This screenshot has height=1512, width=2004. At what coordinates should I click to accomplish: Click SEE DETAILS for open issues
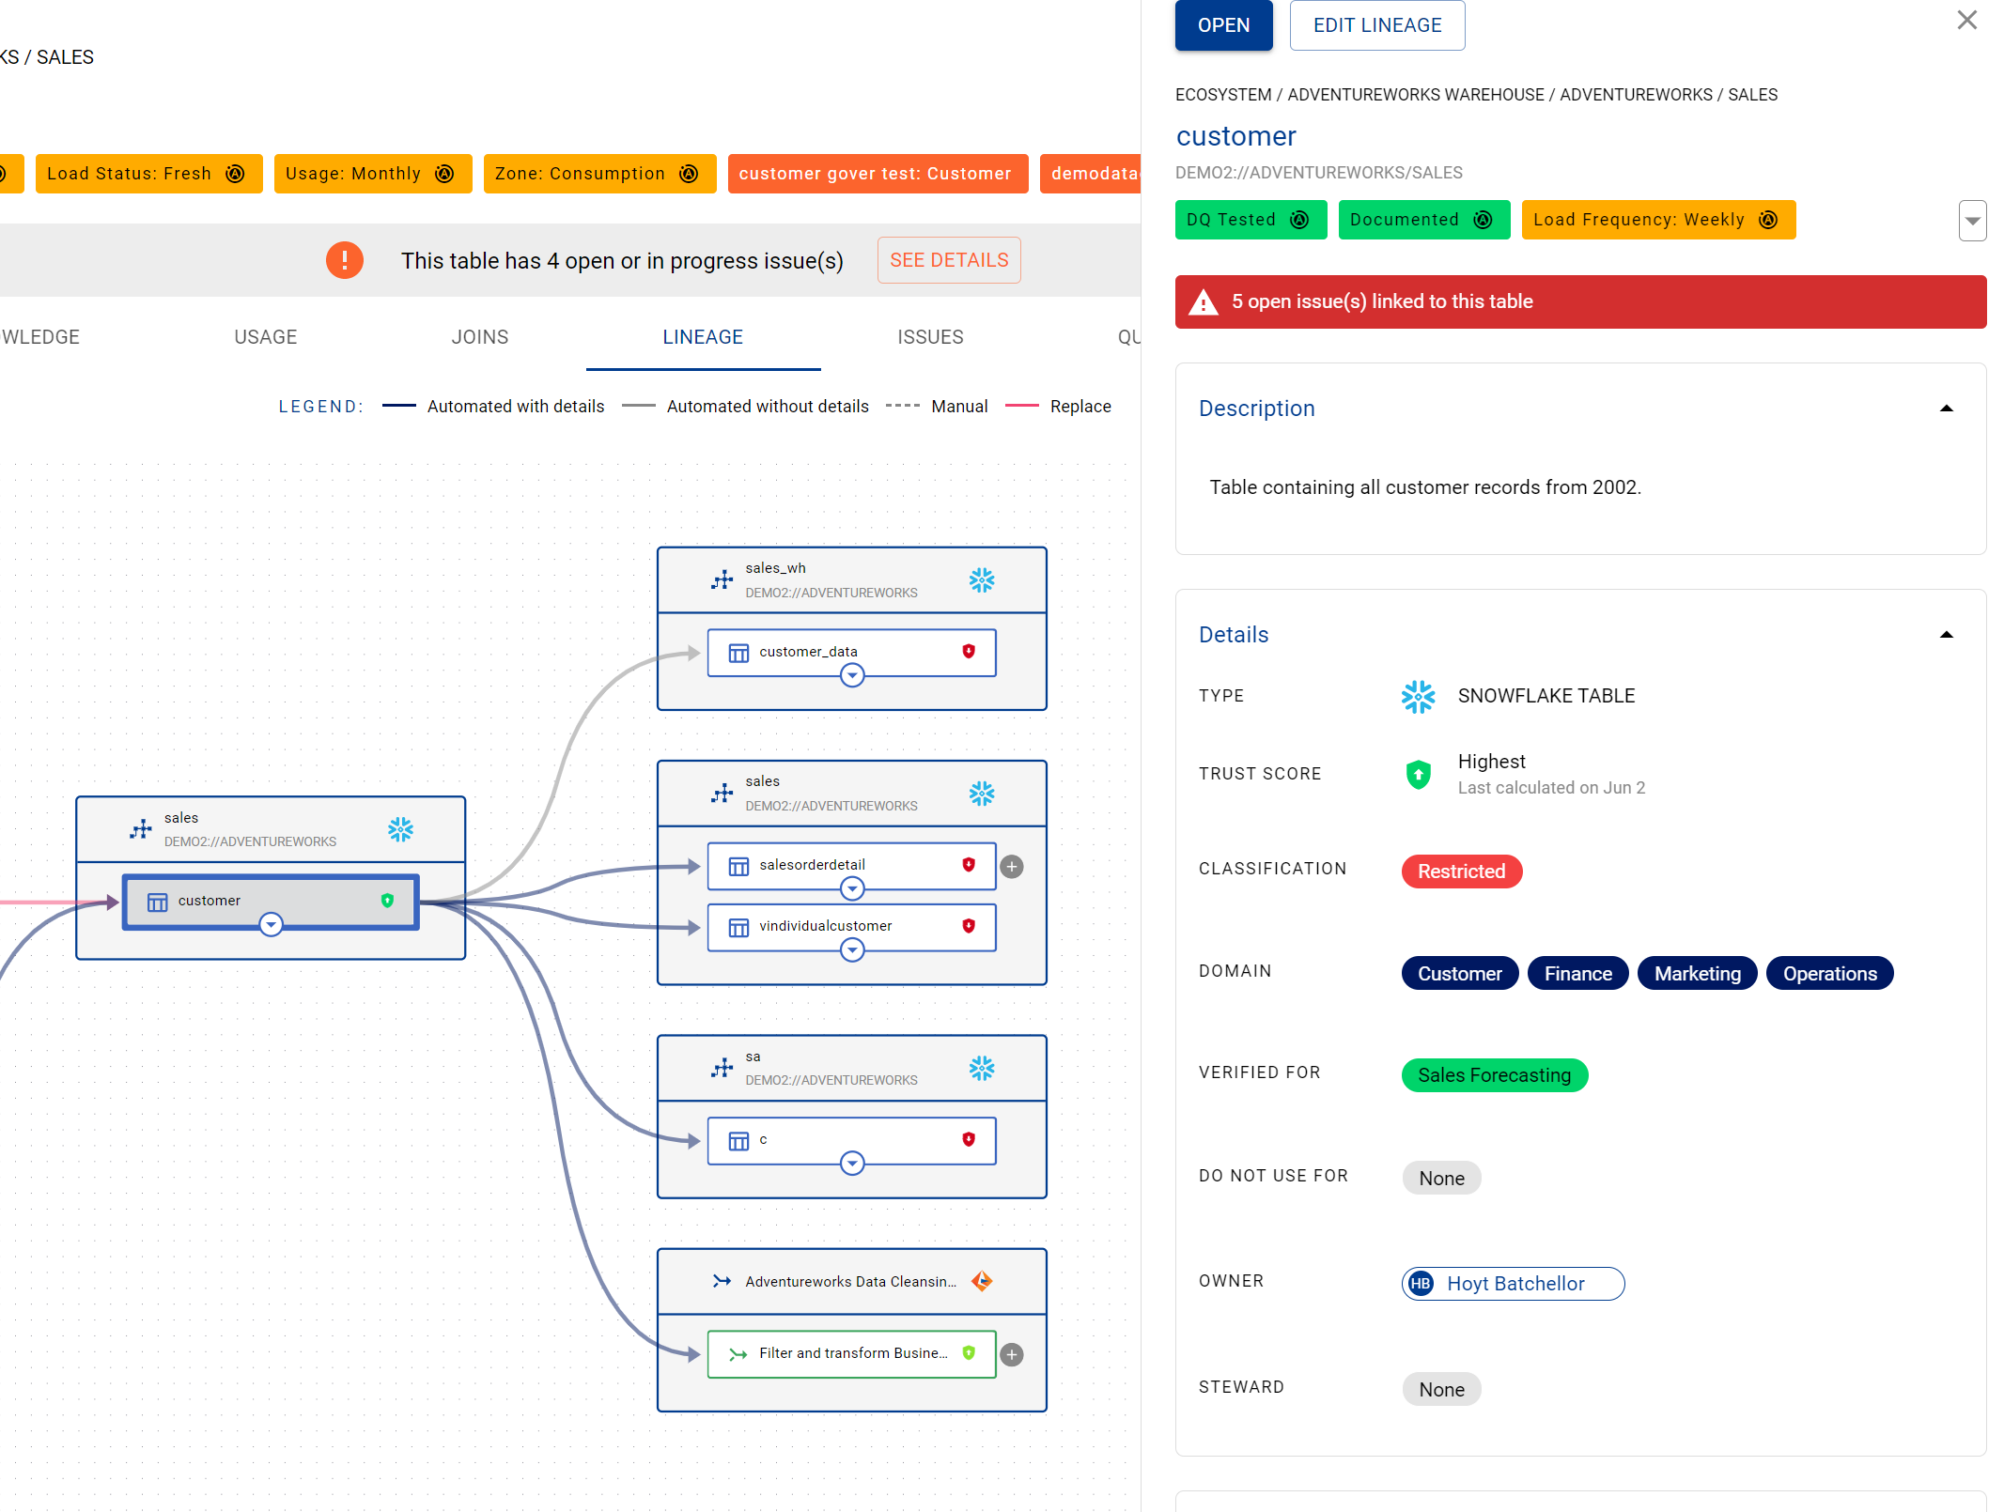949,260
